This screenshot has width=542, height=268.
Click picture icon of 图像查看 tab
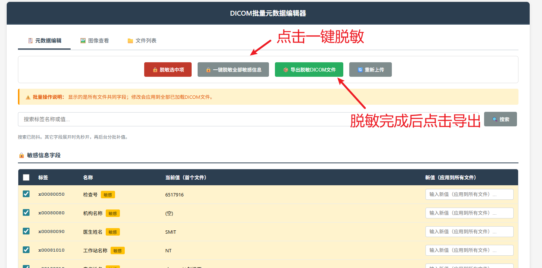pos(83,41)
